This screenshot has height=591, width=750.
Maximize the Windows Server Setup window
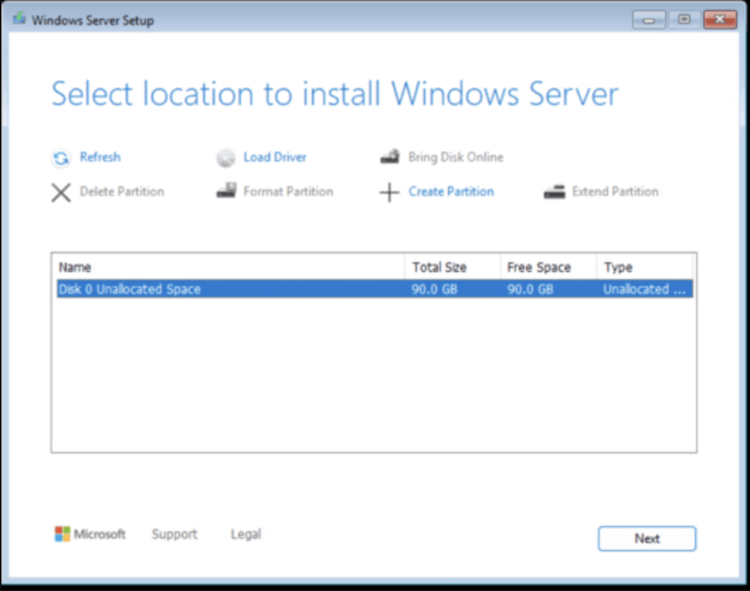click(x=685, y=20)
